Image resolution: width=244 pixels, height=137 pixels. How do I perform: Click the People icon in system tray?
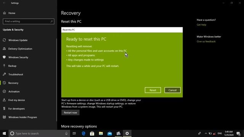pyautogui.click(x=199, y=134)
